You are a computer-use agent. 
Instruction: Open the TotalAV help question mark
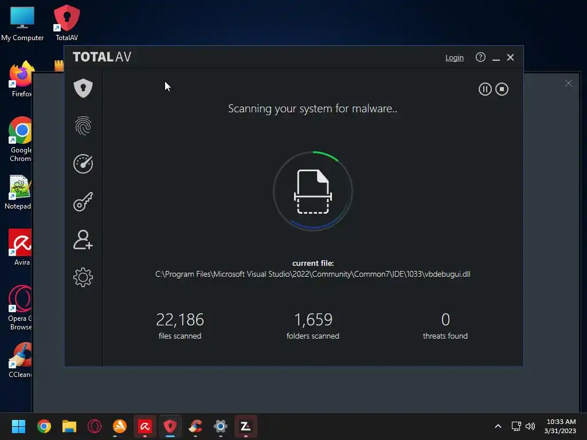(x=480, y=57)
